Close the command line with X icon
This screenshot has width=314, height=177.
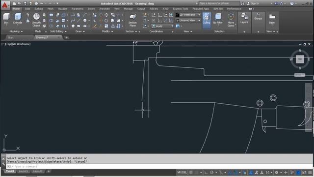[x=3, y=158]
